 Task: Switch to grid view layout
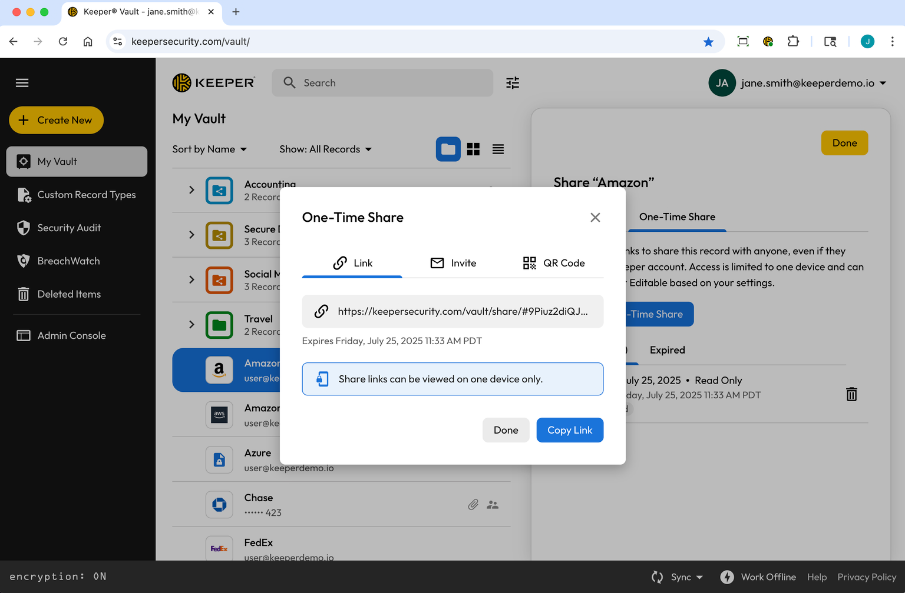tap(473, 149)
